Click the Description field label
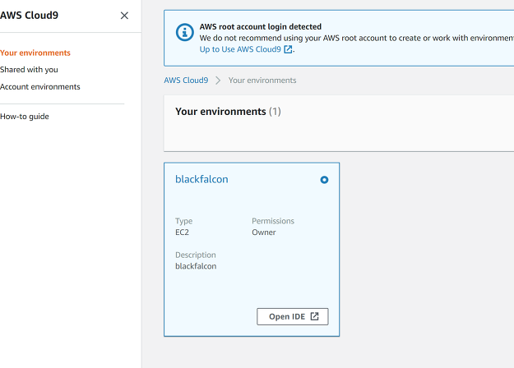 pos(196,255)
